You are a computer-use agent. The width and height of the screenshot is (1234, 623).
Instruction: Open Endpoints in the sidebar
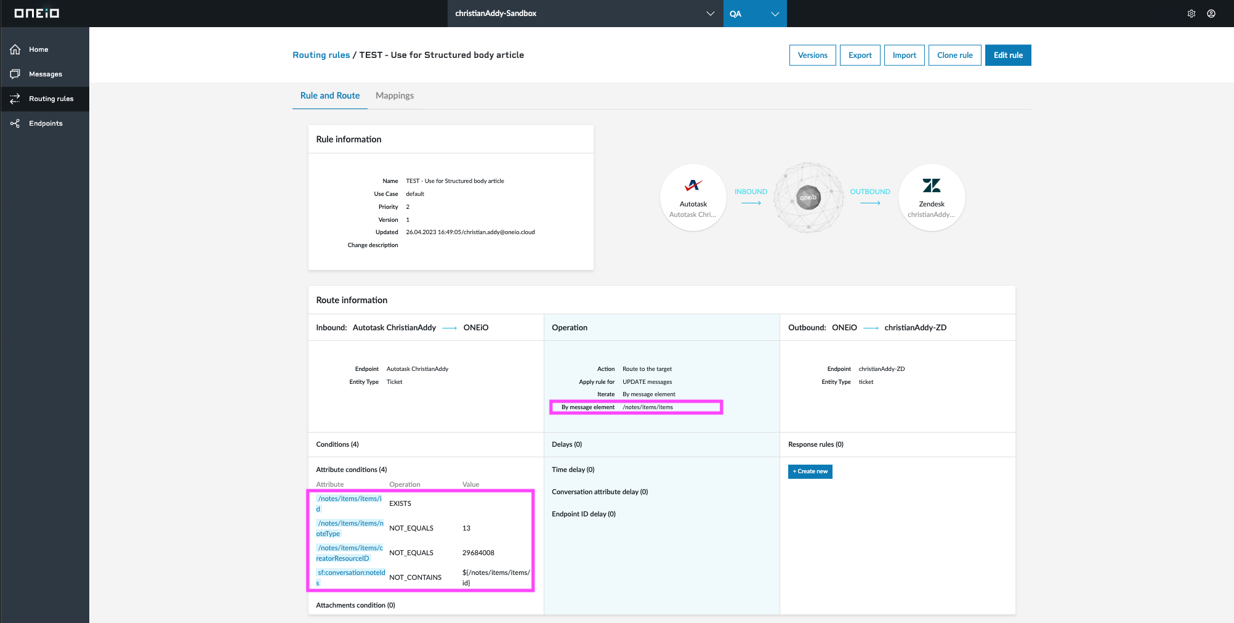coord(46,123)
